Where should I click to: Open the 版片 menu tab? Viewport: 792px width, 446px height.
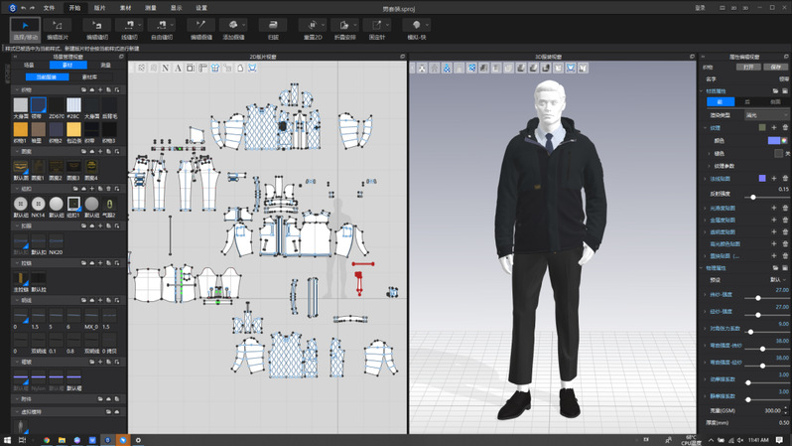[99, 7]
